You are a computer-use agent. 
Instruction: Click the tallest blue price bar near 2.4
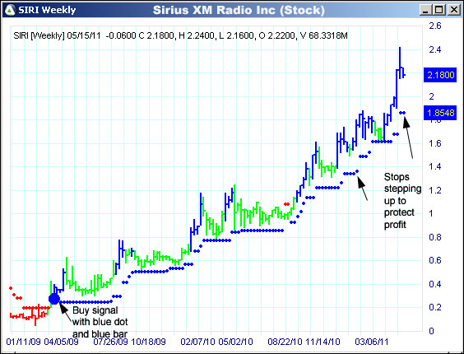[x=400, y=63]
